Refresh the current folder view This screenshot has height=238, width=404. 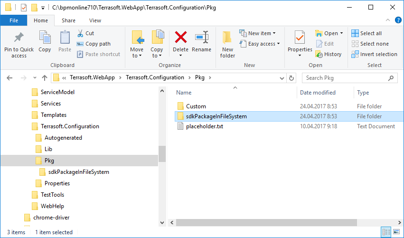[292, 78]
